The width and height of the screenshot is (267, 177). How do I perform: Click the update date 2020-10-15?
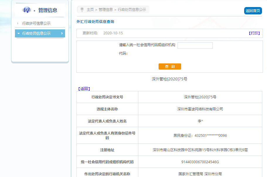113,33
